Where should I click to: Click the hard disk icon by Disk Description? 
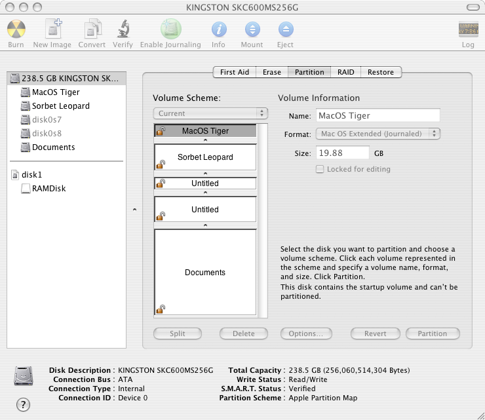click(x=23, y=376)
